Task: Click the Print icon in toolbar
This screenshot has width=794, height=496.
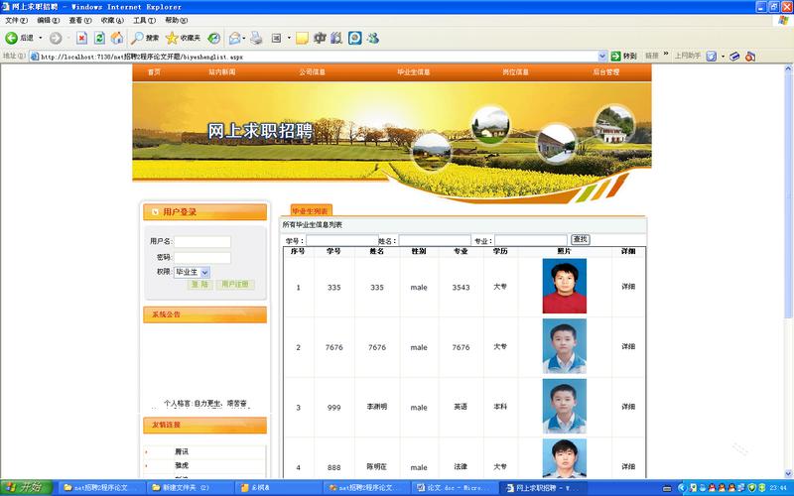Action: click(256, 38)
